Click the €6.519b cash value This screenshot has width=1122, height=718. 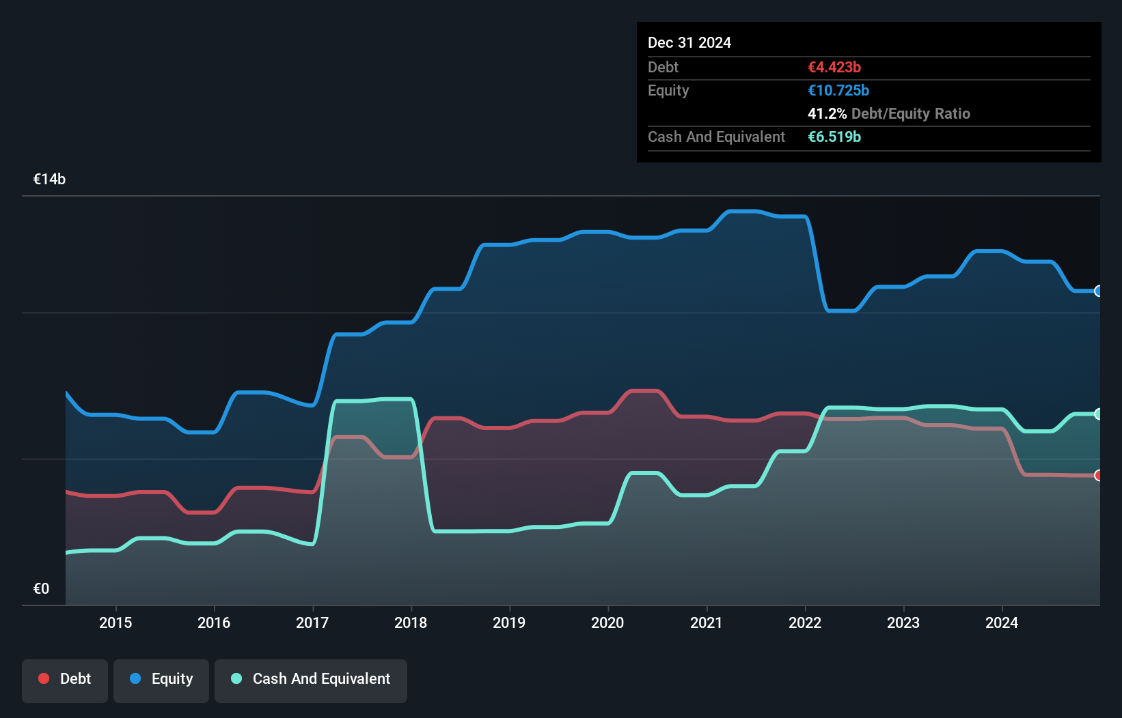(x=834, y=137)
